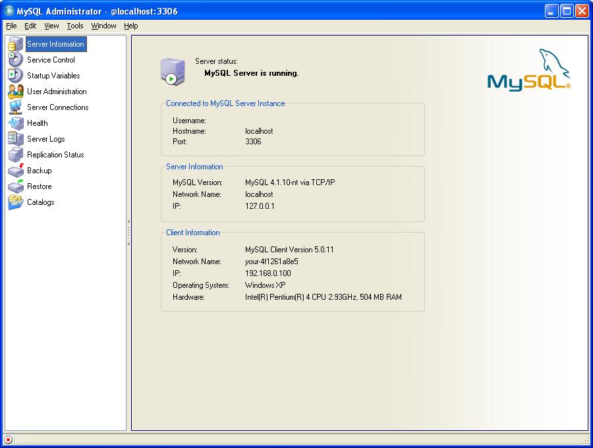Open the Edit menu
The height and width of the screenshot is (448, 593).
coord(30,26)
